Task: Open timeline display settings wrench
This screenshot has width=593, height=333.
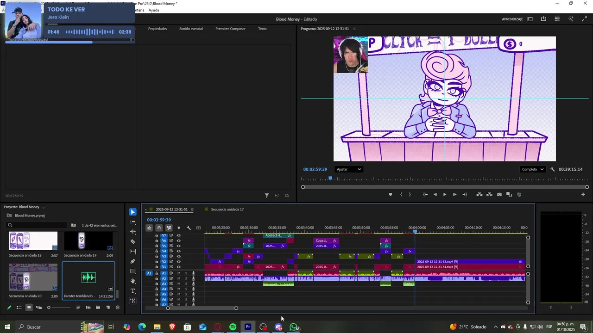Action: pyautogui.click(x=189, y=228)
